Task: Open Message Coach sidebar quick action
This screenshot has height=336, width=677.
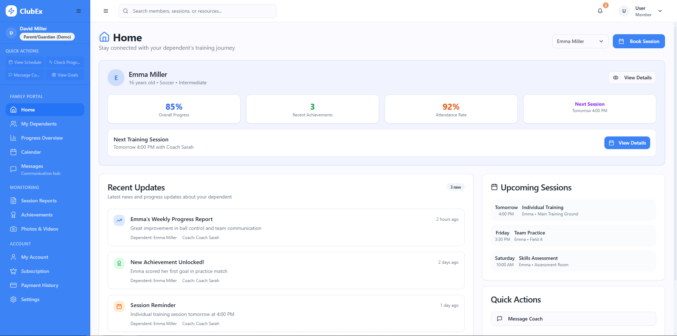Action: [x=25, y=75]
